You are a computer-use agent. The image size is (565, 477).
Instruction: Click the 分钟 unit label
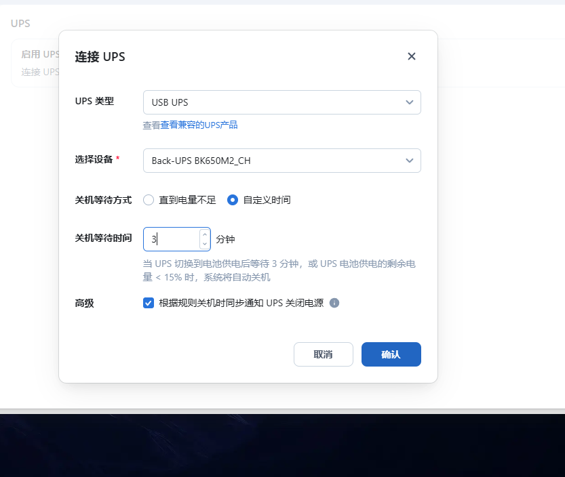(x=225, y=239)
